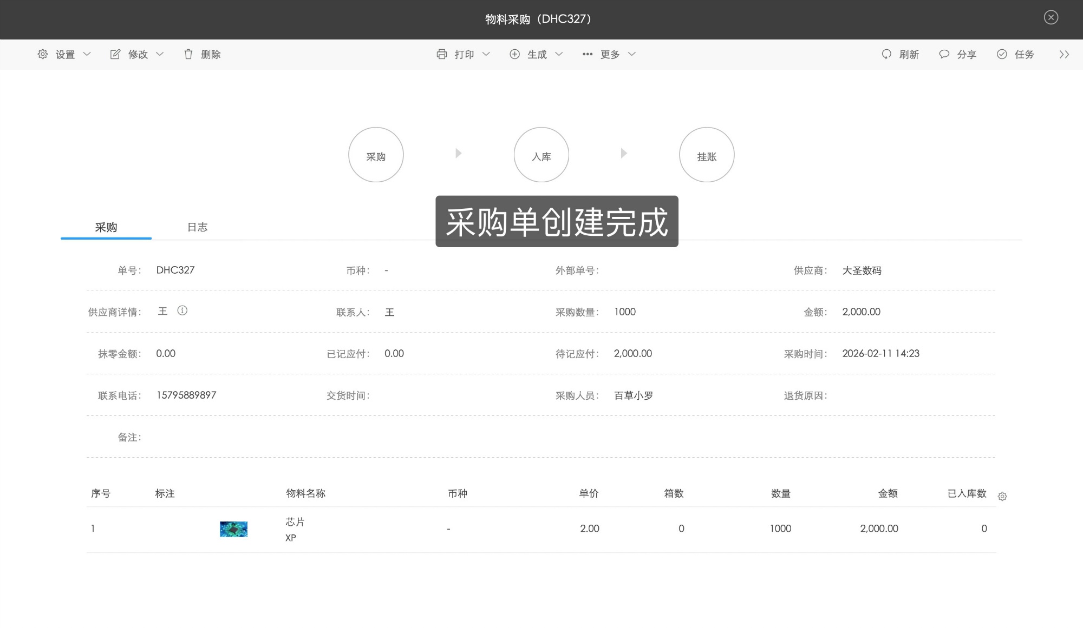1083x628 pixels.
Task: Switch to the 日志 tab
Action: point(197,227)
